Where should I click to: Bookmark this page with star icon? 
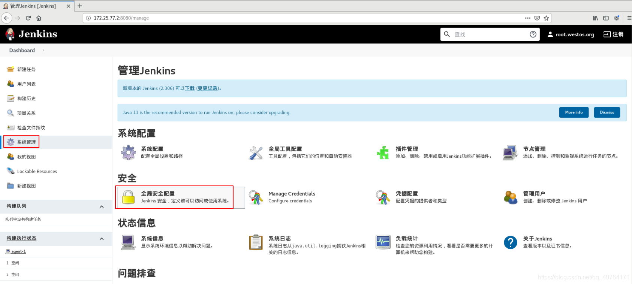(546, 18)
